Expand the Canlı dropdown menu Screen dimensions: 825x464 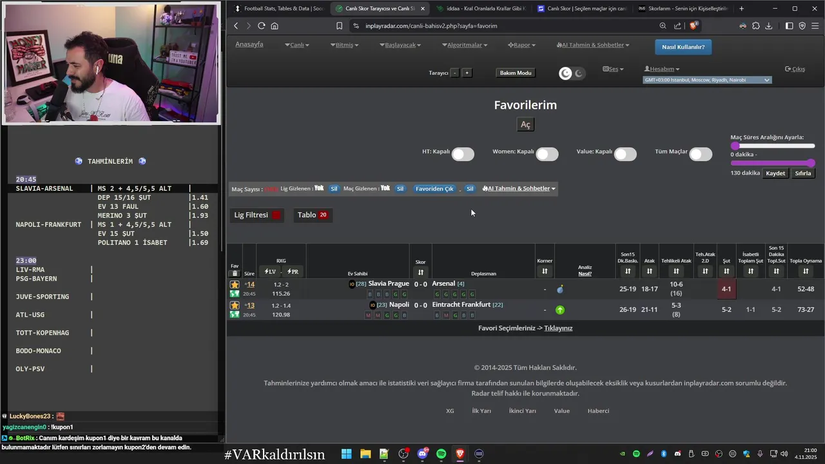tap(297, 45)
